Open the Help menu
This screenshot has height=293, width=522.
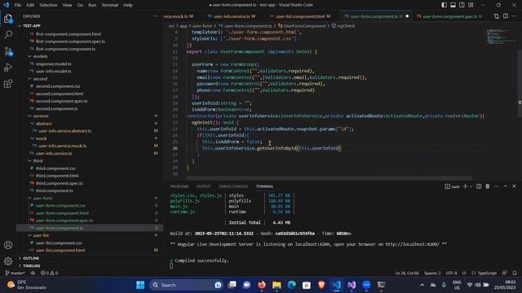pyautogui.click(x=128, y=5)
